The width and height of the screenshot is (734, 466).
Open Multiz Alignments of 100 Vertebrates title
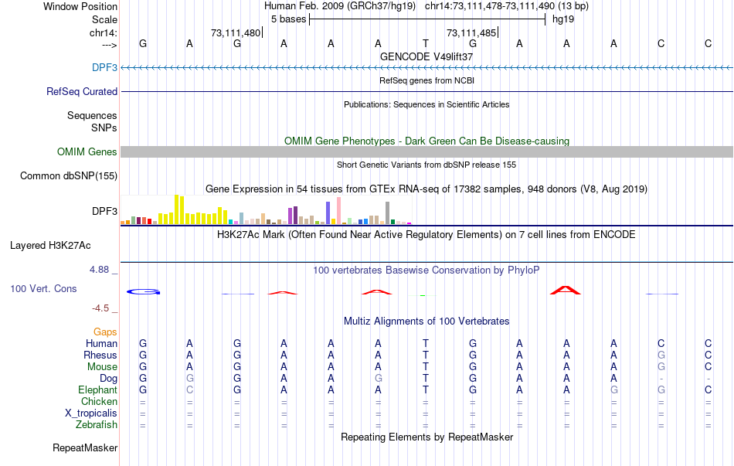pos(426,321)
